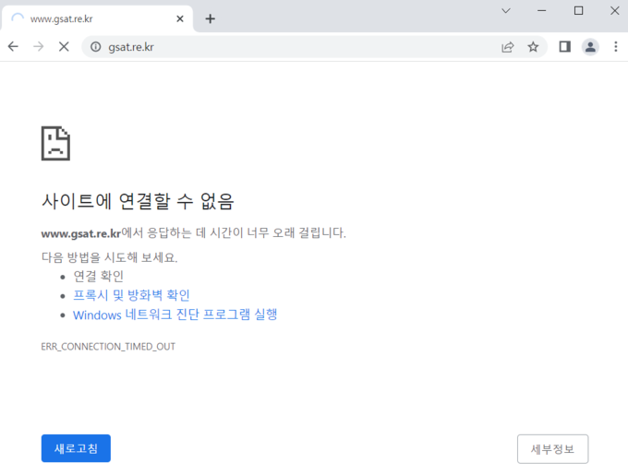Close the www.gsat.re.kr tab
Screen dimensions: 628x475
point(180,18)
